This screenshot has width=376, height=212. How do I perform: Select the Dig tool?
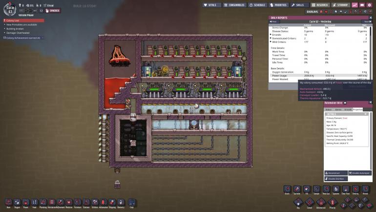click(x=298, y=202)
